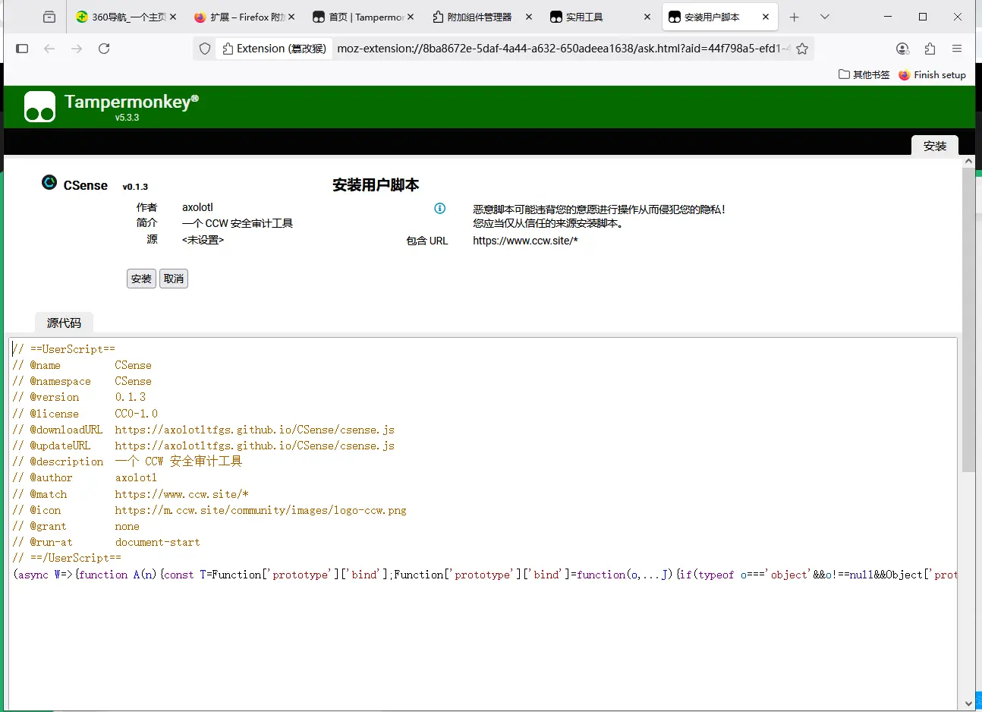Click the author name axolotl
The image size is (982, 712).
197,207
